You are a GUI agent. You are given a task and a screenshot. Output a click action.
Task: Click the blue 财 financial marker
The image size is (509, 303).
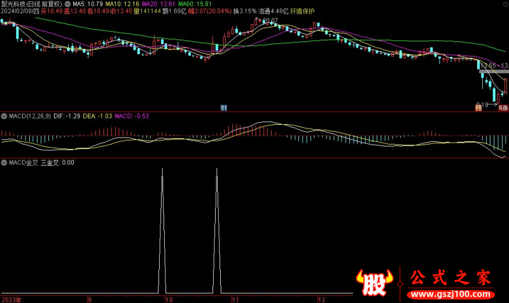[224, 107]
